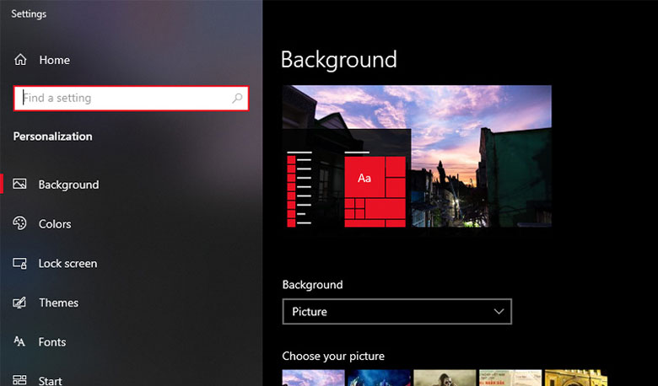Click the Lock screen monitor icon
The height and width of the screenshot is (386, 658).
click(20, 263)
